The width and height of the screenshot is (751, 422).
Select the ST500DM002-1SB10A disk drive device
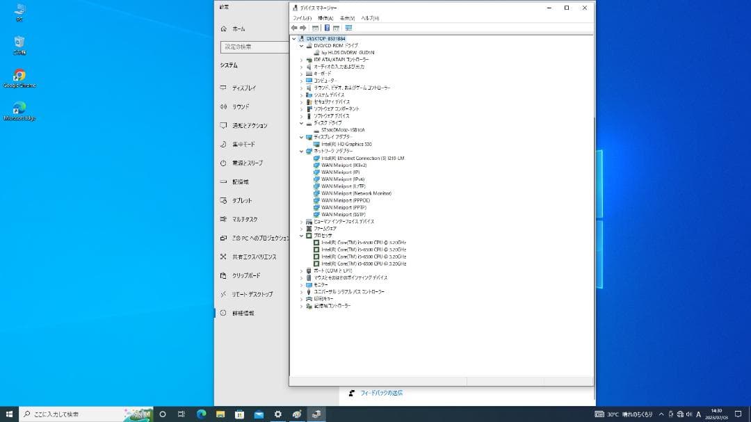345,130
